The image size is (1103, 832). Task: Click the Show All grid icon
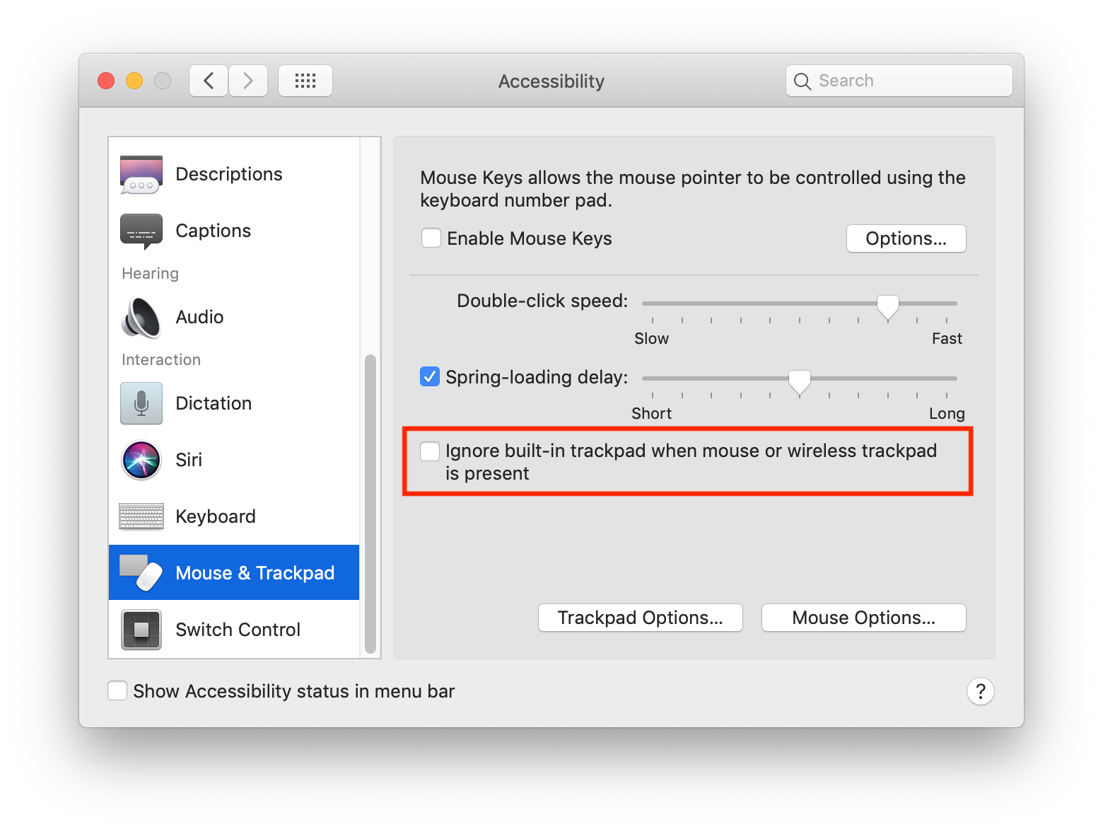point(305,81)
